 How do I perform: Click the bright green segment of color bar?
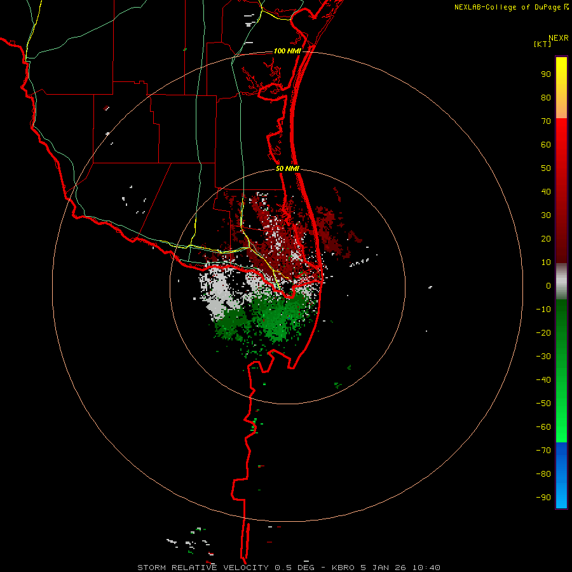tap(561, 419)
